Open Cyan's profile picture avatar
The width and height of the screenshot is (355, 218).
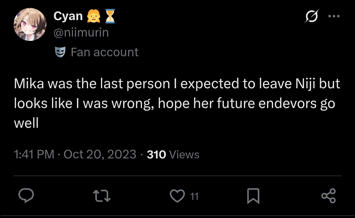click(x=30, y=24)
